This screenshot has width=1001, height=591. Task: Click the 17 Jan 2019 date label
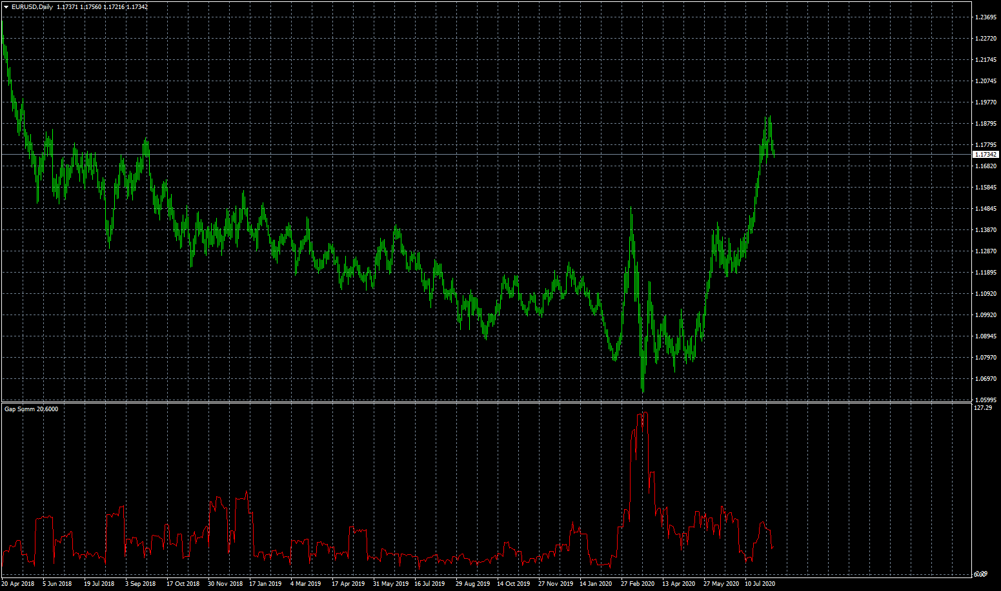(x=265, y=584)
